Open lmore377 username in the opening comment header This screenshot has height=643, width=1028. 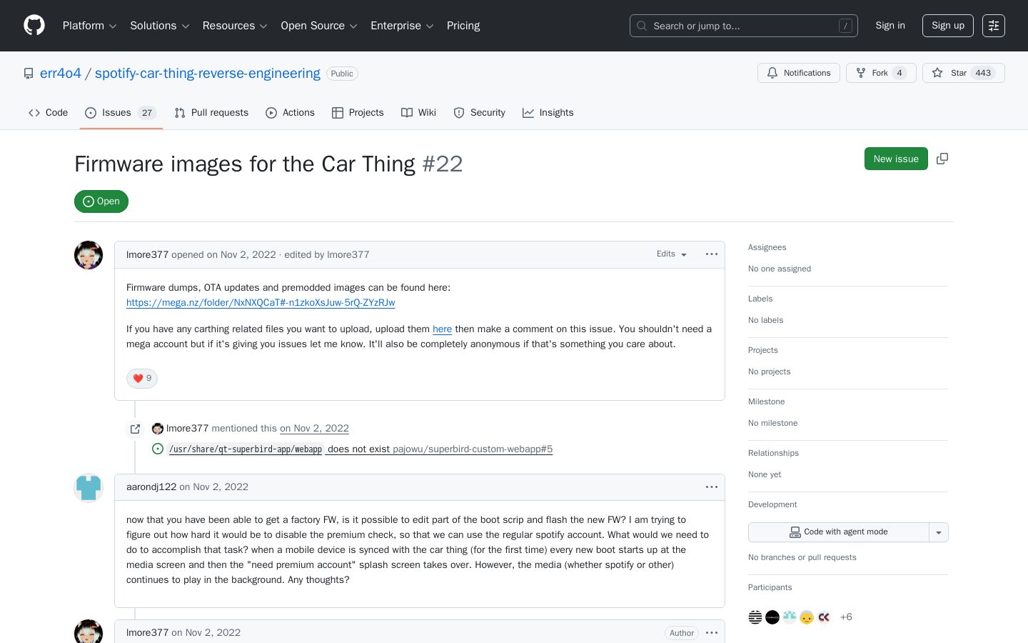click(148, 255)
